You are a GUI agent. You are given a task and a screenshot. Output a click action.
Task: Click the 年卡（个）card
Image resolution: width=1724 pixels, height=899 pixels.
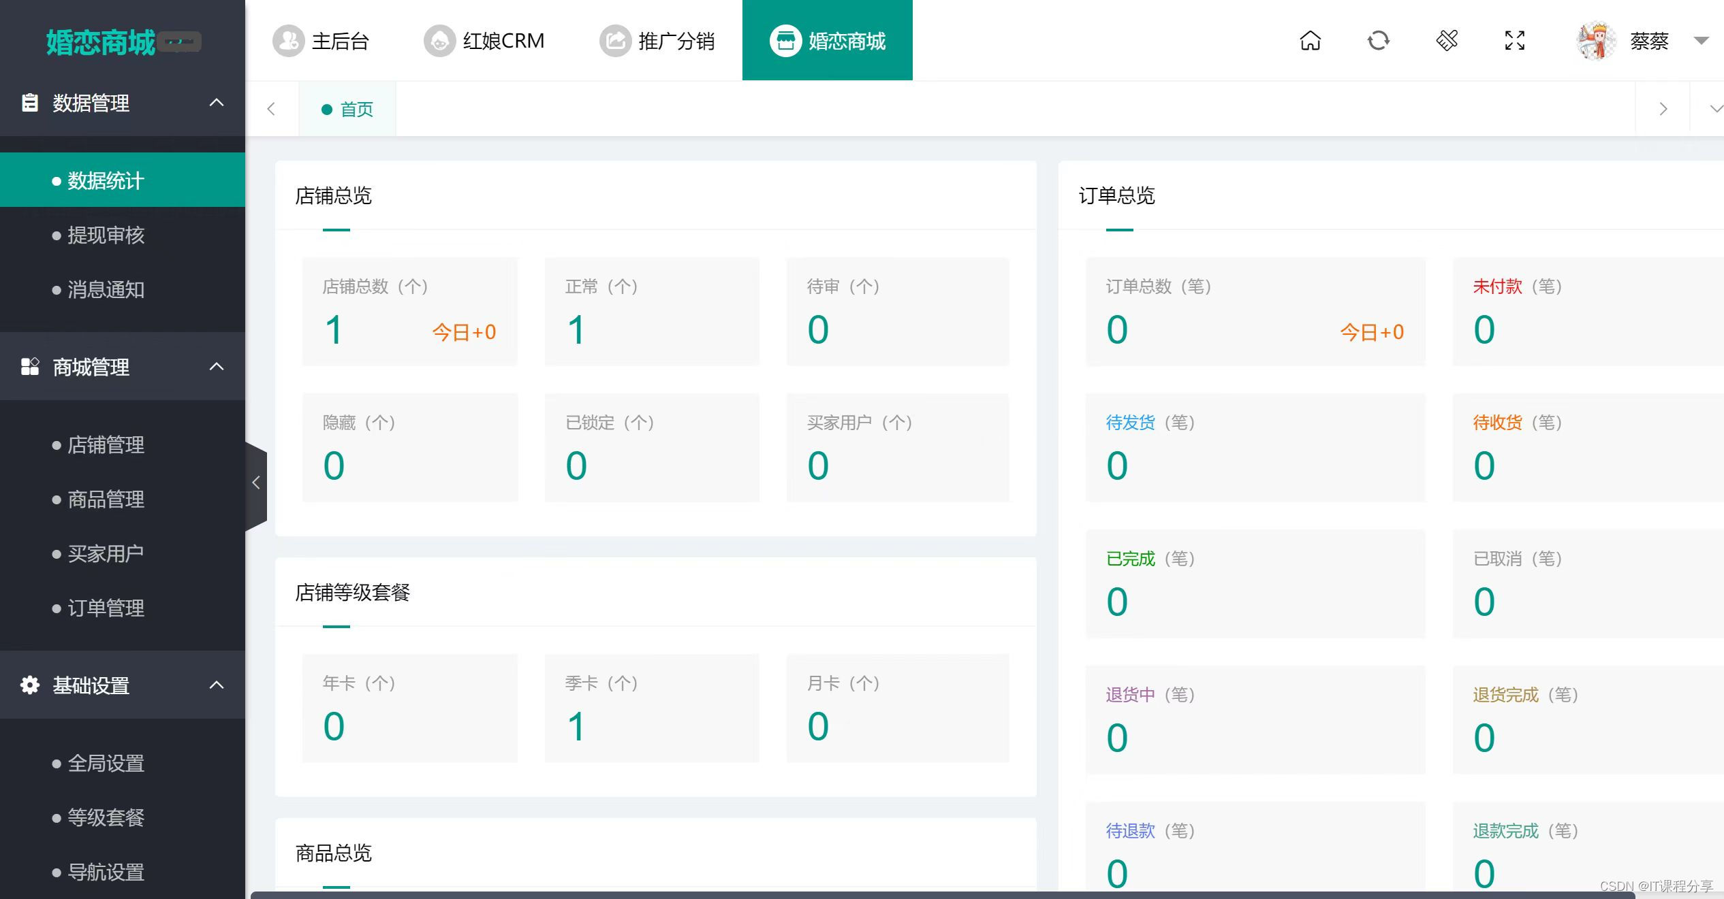click(x=410, y=708)
